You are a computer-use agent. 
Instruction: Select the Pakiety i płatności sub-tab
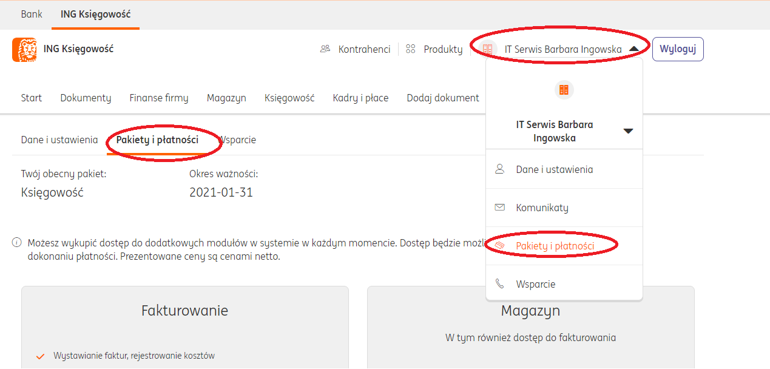pos(157,140)
